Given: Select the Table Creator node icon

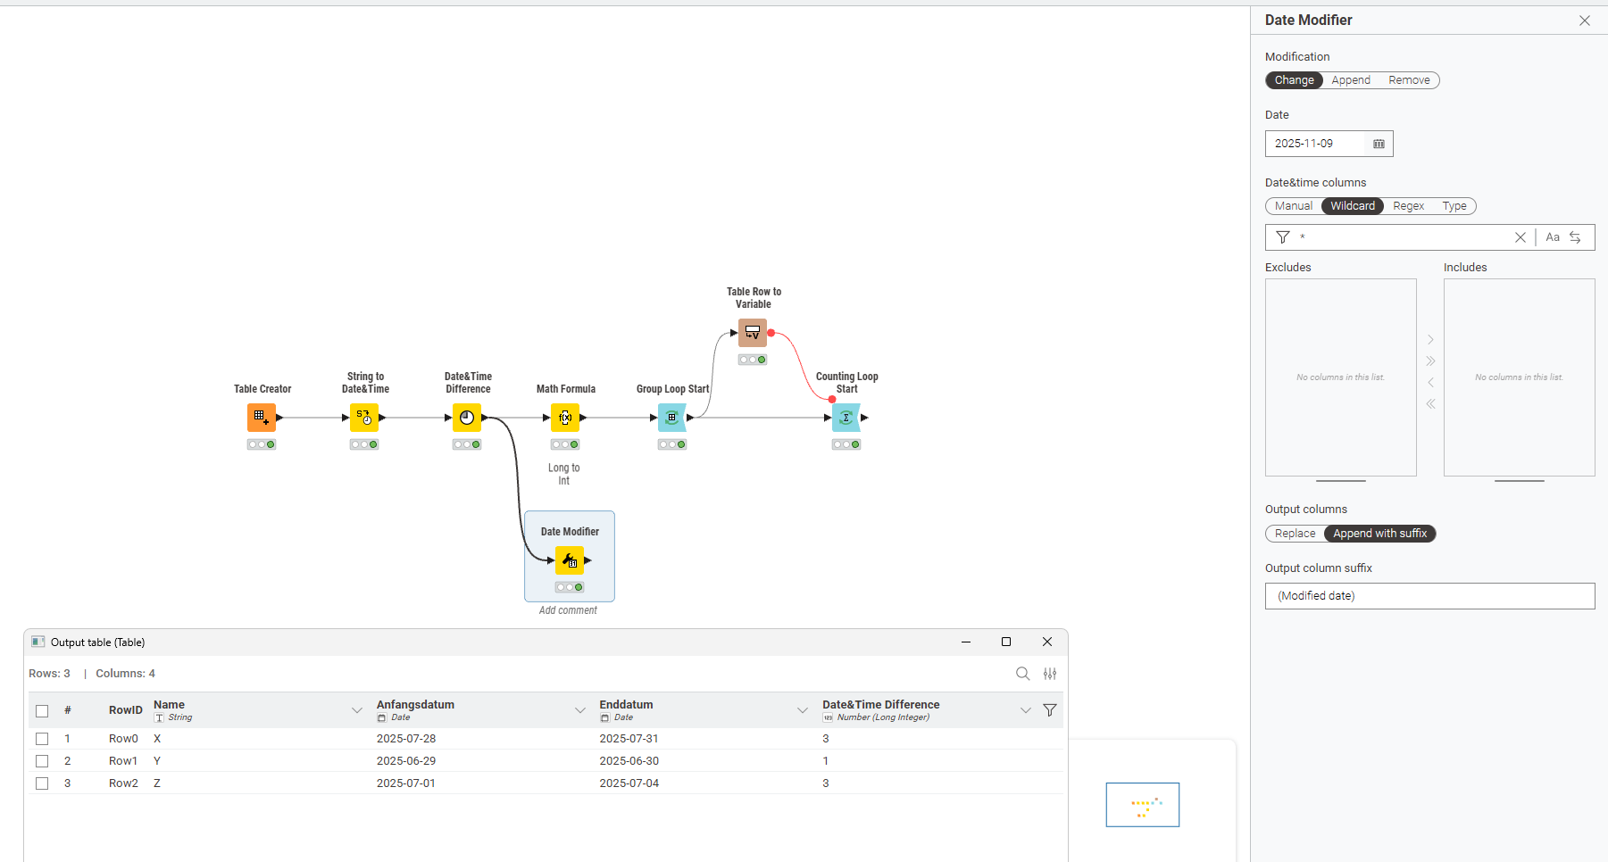Looking at the screenshot, I should click(262, 418).
